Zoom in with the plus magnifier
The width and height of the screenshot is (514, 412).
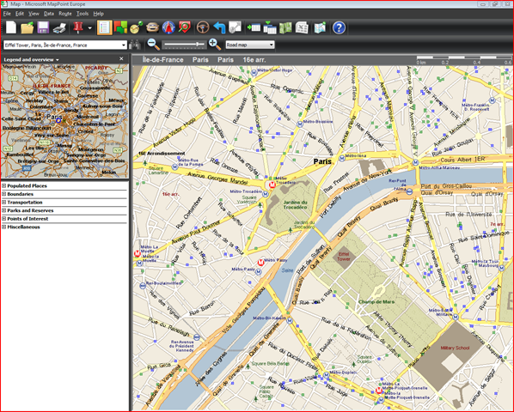coord(215,44)
